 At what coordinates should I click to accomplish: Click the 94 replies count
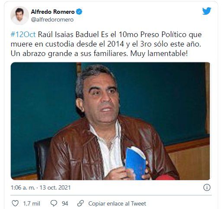pyautogui.click(x=65, y=203)
